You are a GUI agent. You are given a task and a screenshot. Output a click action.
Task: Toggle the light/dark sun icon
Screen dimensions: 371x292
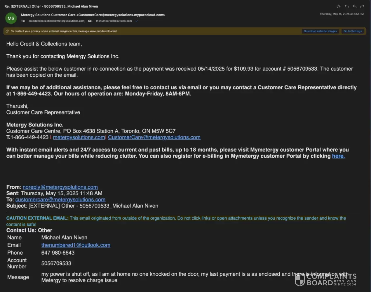(x=339, y=6)
